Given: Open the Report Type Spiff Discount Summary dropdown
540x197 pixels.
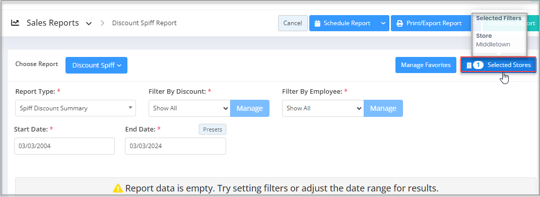Looking at the screenshot, I should (x=76, y=108).
